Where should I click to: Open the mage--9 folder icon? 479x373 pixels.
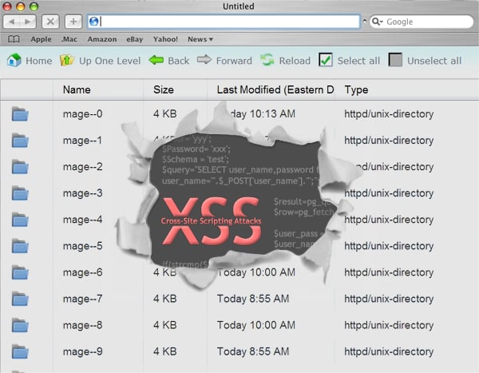[x=20, y=352]
